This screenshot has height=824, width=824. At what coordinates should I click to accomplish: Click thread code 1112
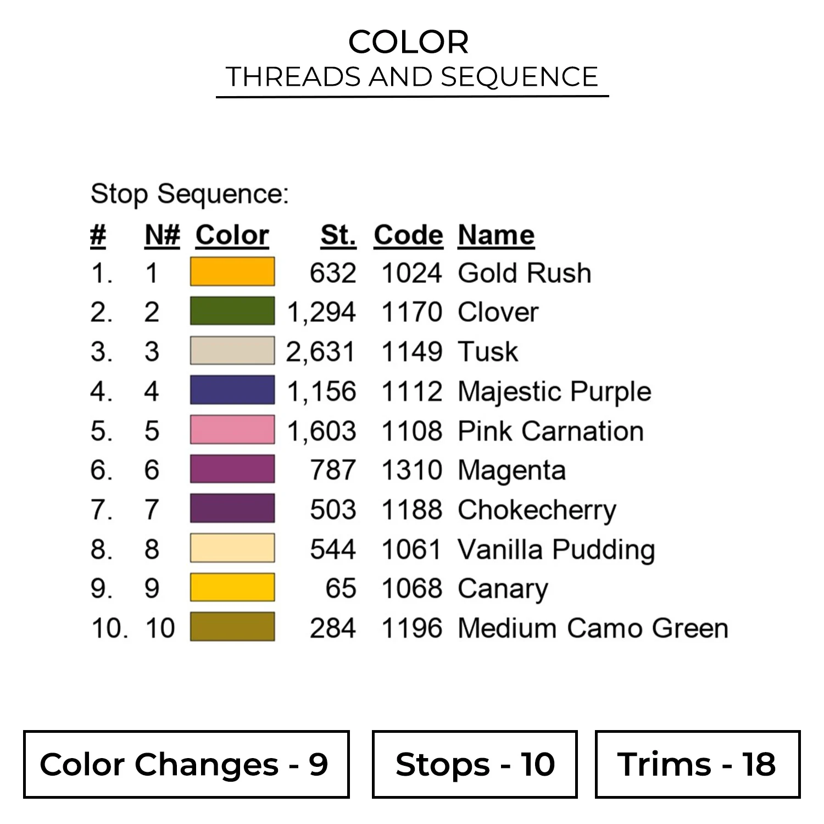pyautogui.click(x=411, y=392)
